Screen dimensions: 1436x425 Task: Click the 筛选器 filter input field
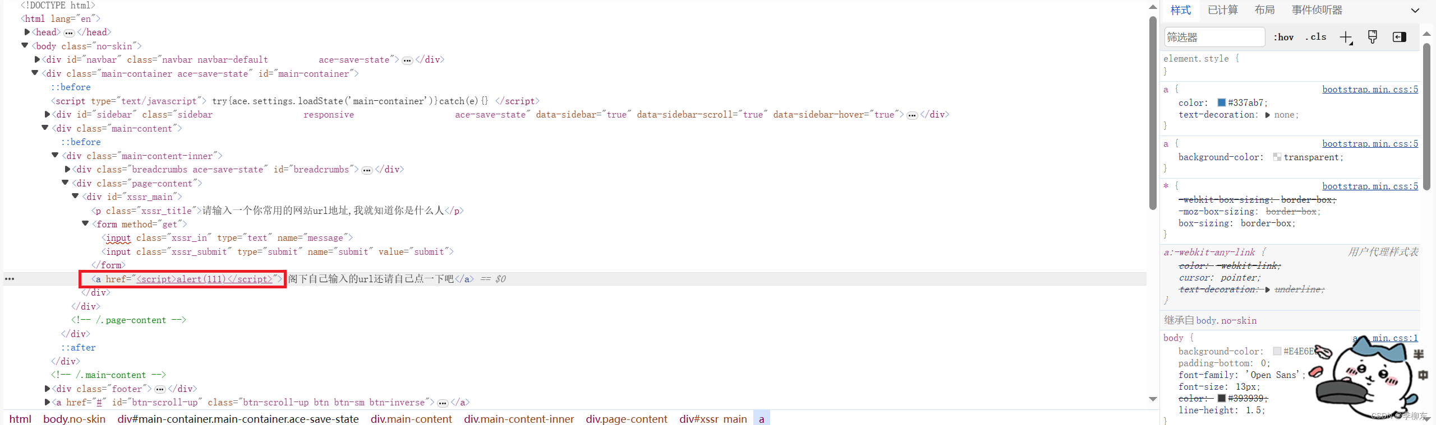(x=1214, y=38)
